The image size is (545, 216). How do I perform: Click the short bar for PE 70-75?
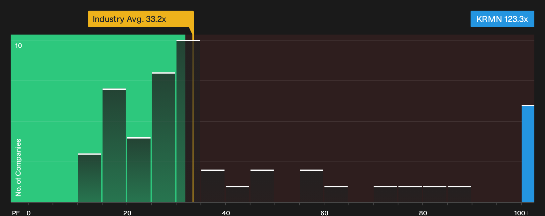pyautogui.click(x=385, y=194)
